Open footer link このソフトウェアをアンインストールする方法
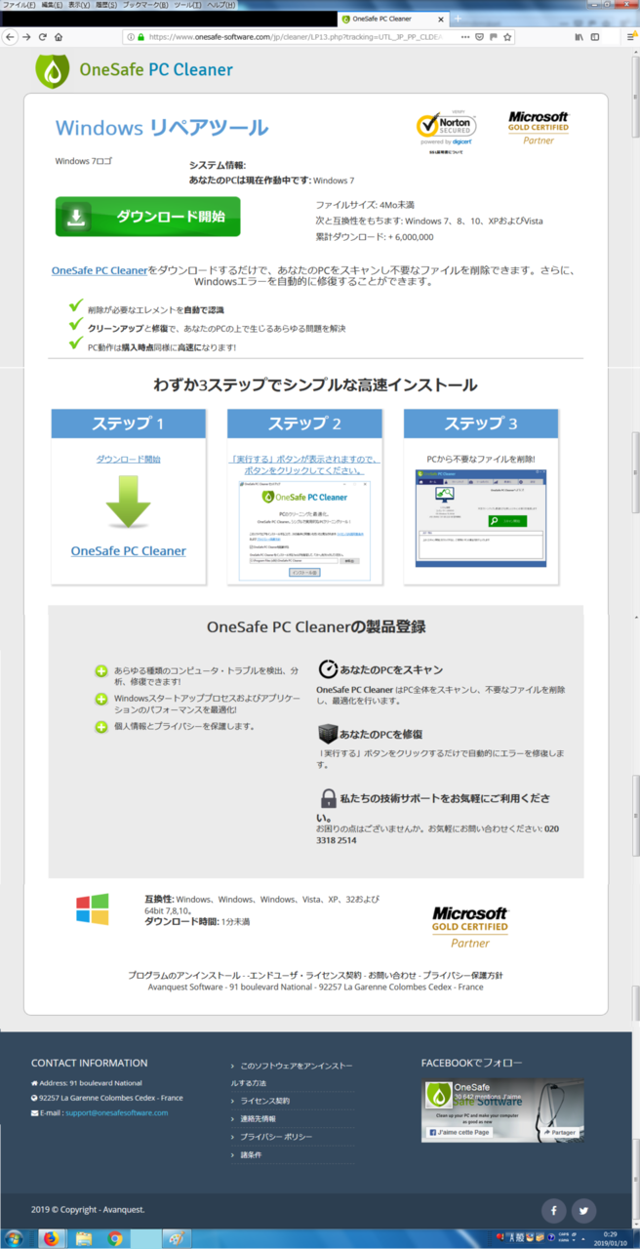640x1249 pixels. coord(293,1074)
